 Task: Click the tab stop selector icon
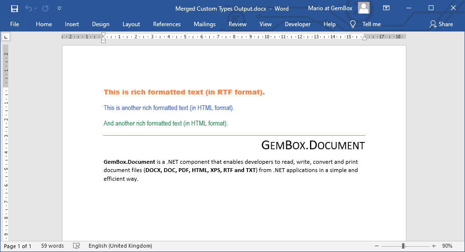(6, 36)
